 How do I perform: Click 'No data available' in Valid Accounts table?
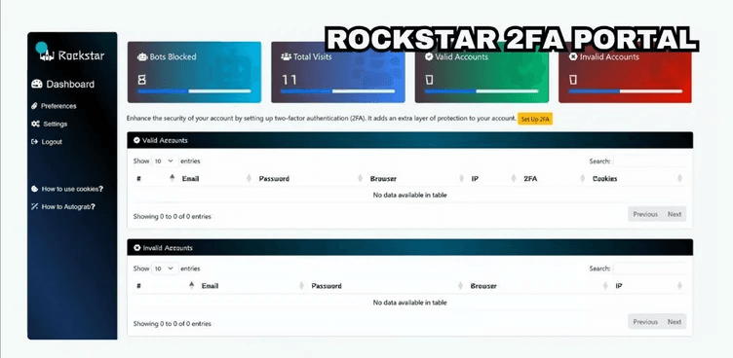point(409,196)
